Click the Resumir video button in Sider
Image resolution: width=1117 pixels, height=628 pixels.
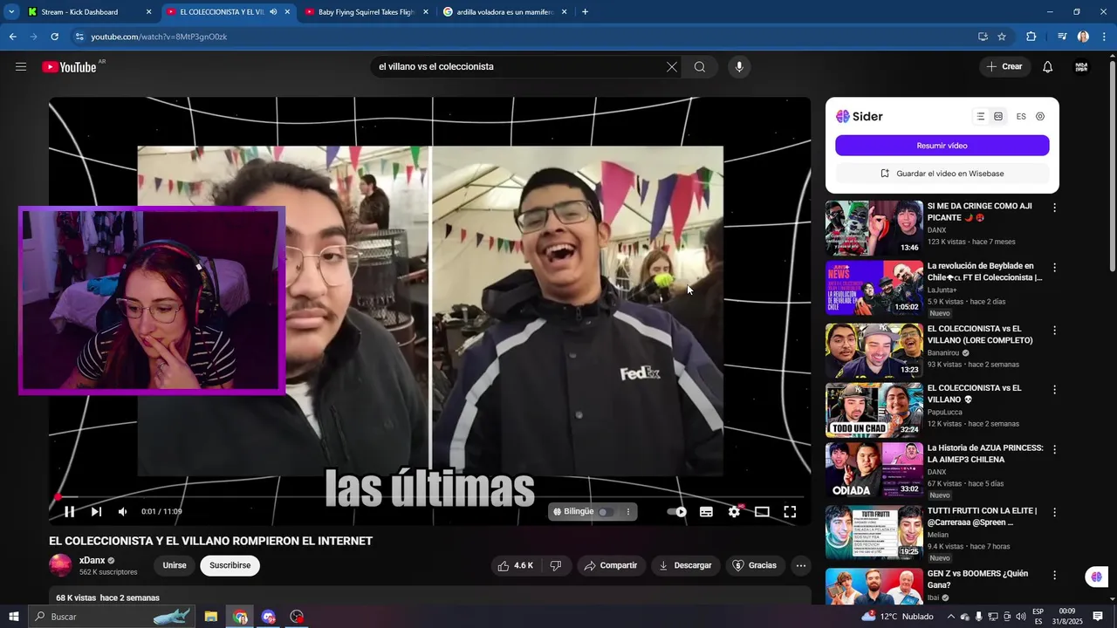(942, 146)
